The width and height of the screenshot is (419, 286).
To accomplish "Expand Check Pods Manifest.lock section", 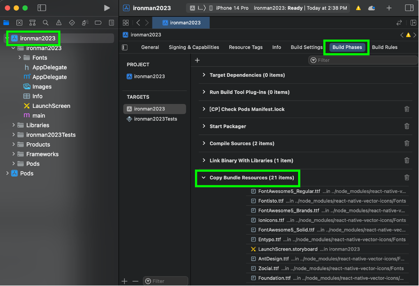I will click(x=204, y=109).
